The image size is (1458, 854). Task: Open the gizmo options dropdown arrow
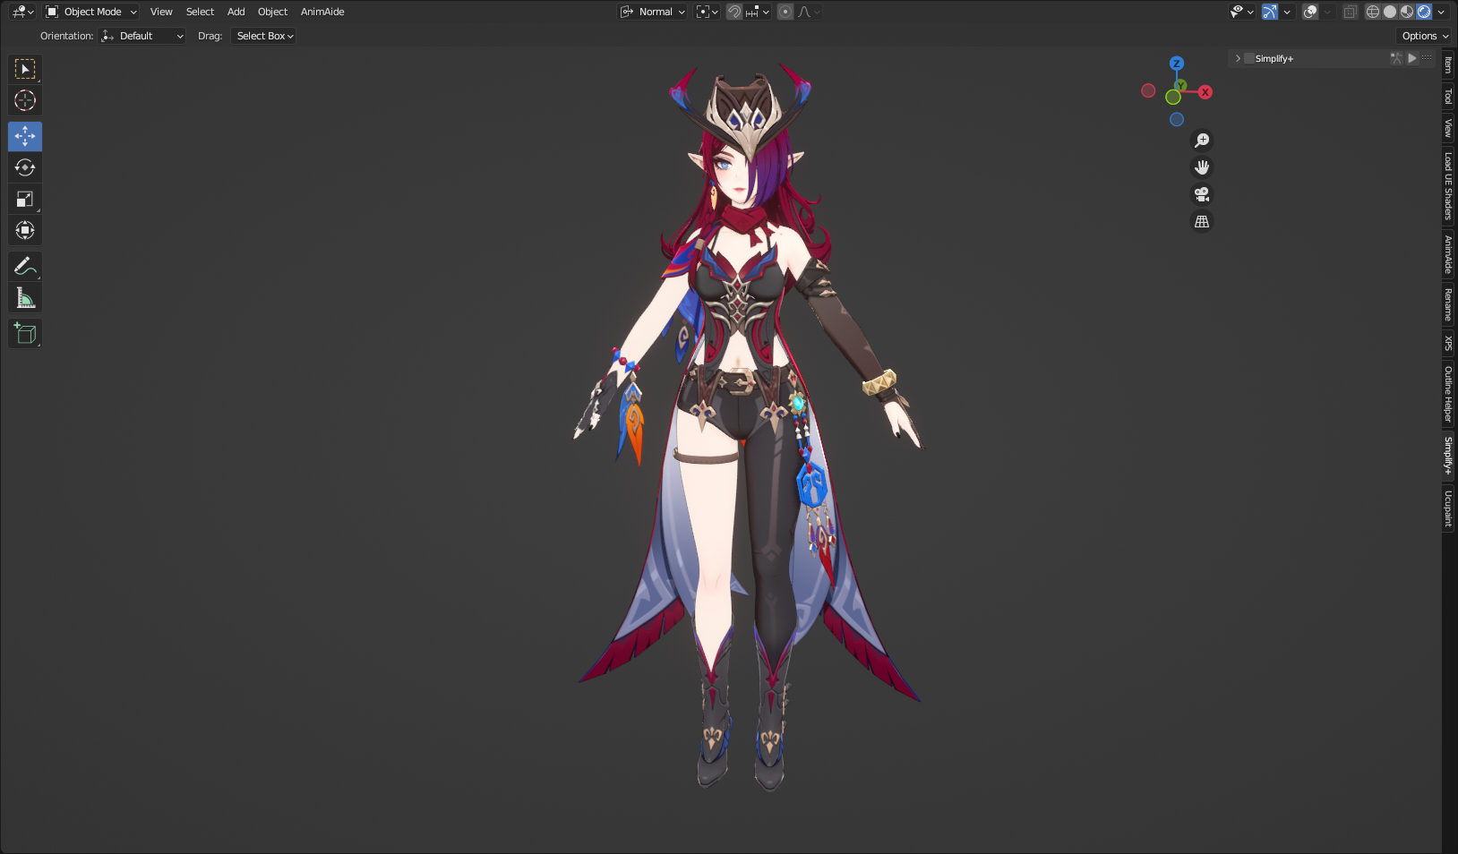pos(1287,12)
